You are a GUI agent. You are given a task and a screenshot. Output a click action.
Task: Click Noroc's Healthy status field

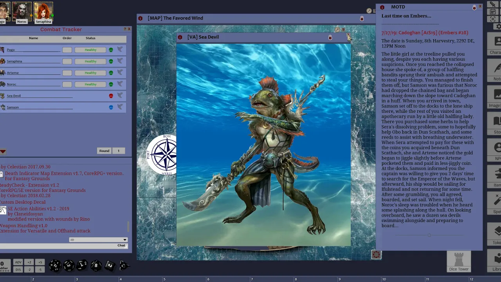[90, 84]
